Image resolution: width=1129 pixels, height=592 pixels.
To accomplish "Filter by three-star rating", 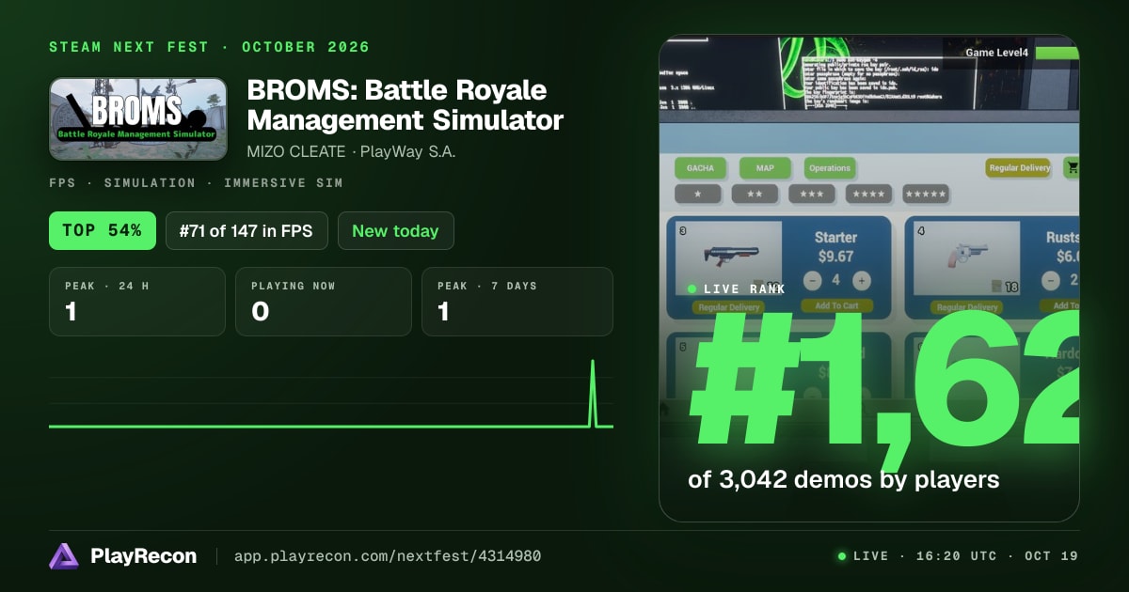I will coord(812,194).
